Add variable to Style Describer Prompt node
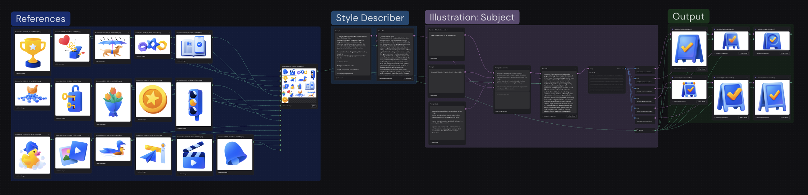The width and height of the screenshot is (808, 195). pyautogui.click(x=340, y=78)
